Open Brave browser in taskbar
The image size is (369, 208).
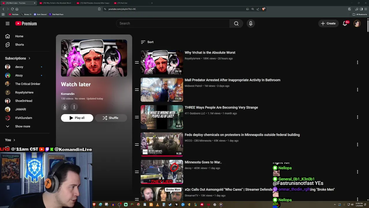pyautogui.click(x=94, y=205)
